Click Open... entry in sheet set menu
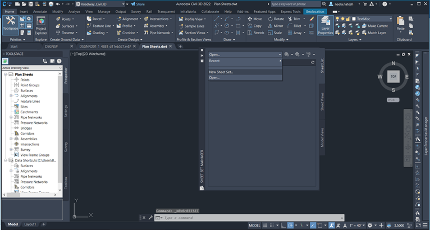 245,77
